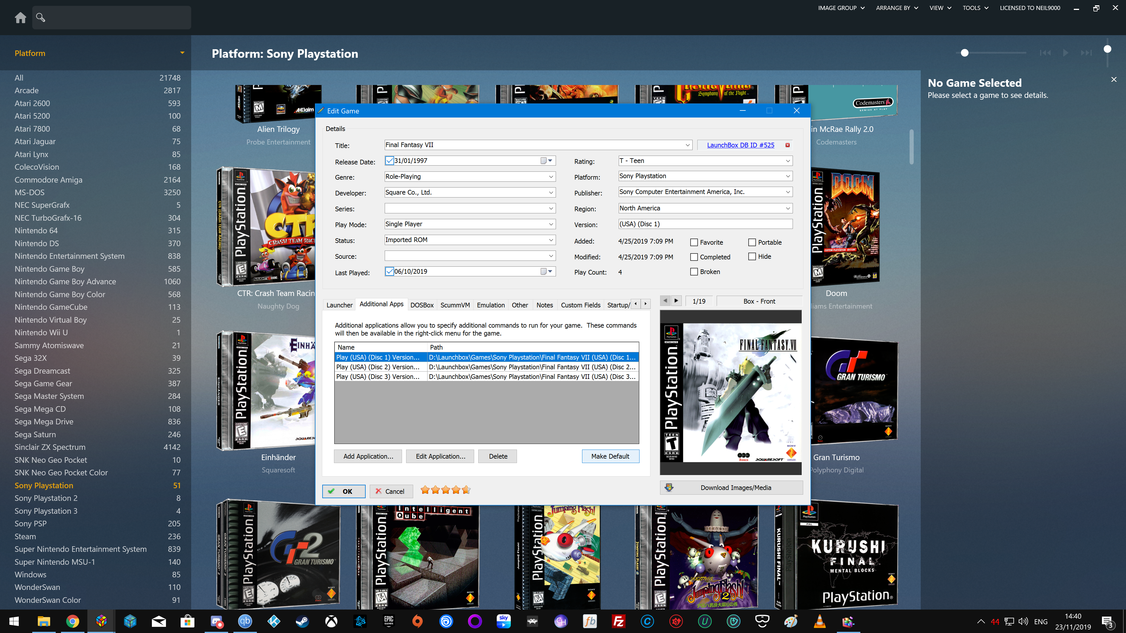1126x633 pixels.
Task: Toggle the Last Played checkbox
Action: [x=389, y=271]
